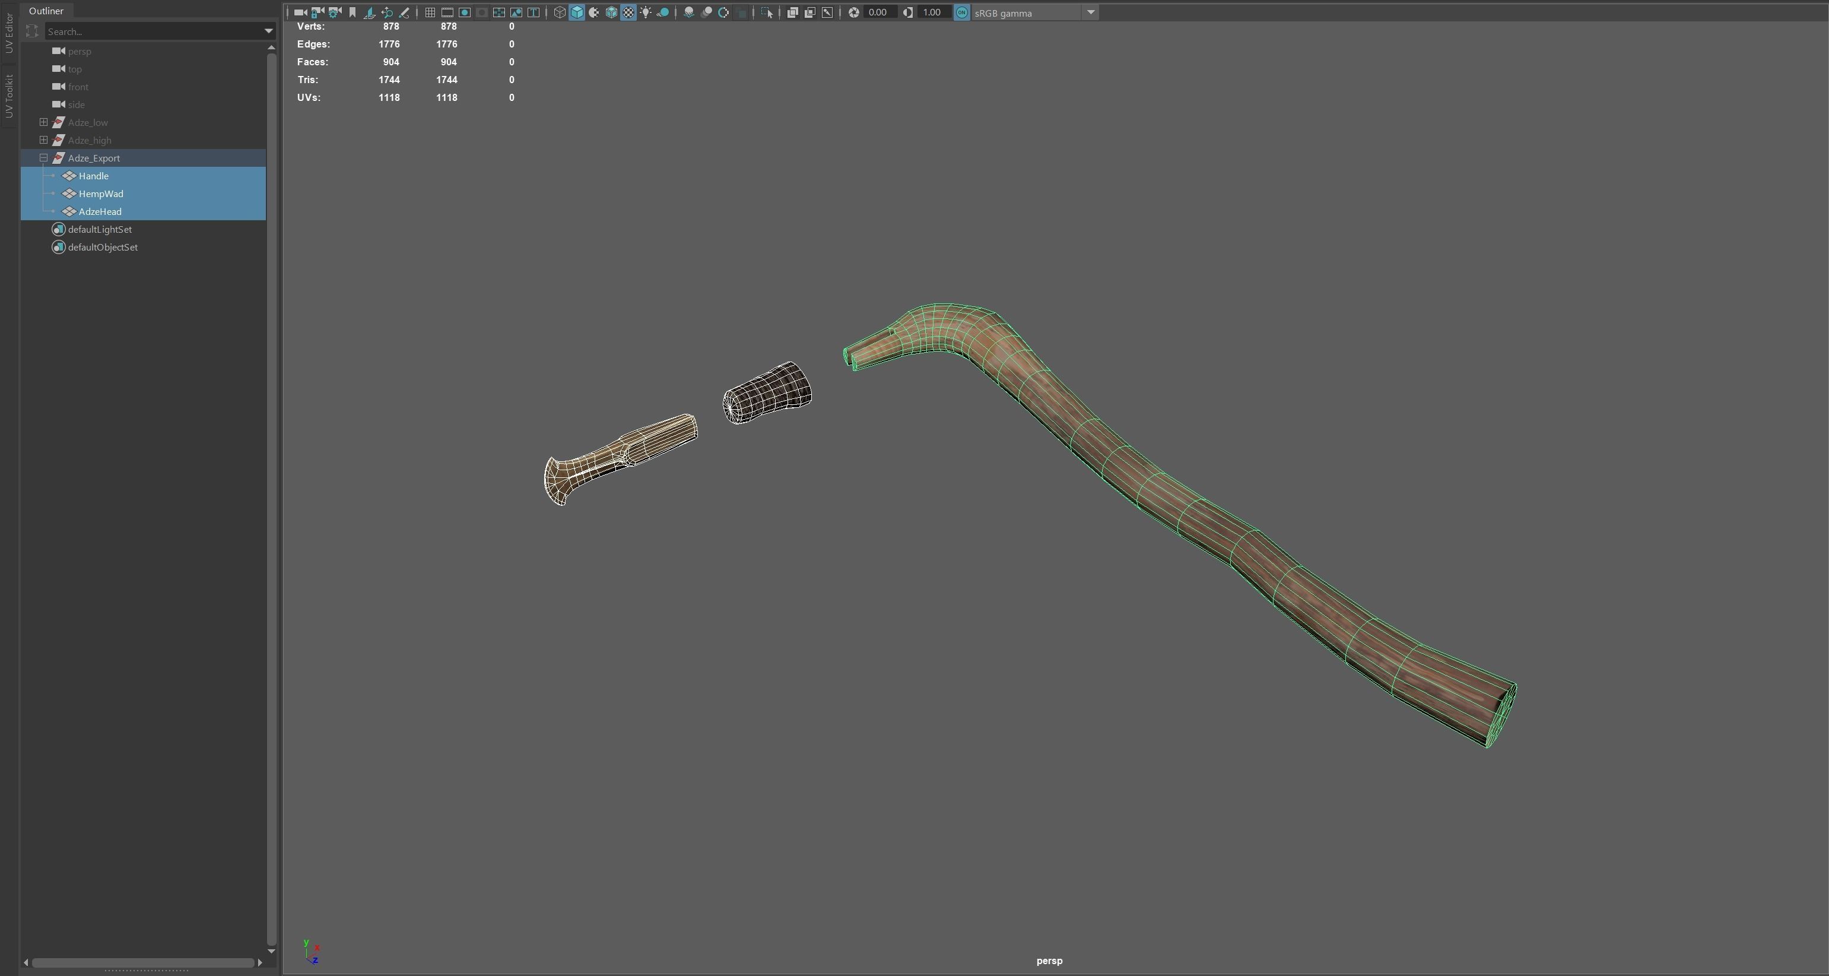Click the Bookmarks icon in the viewport toolbar
Viewport: 1829px width, 976px height.
352,12
